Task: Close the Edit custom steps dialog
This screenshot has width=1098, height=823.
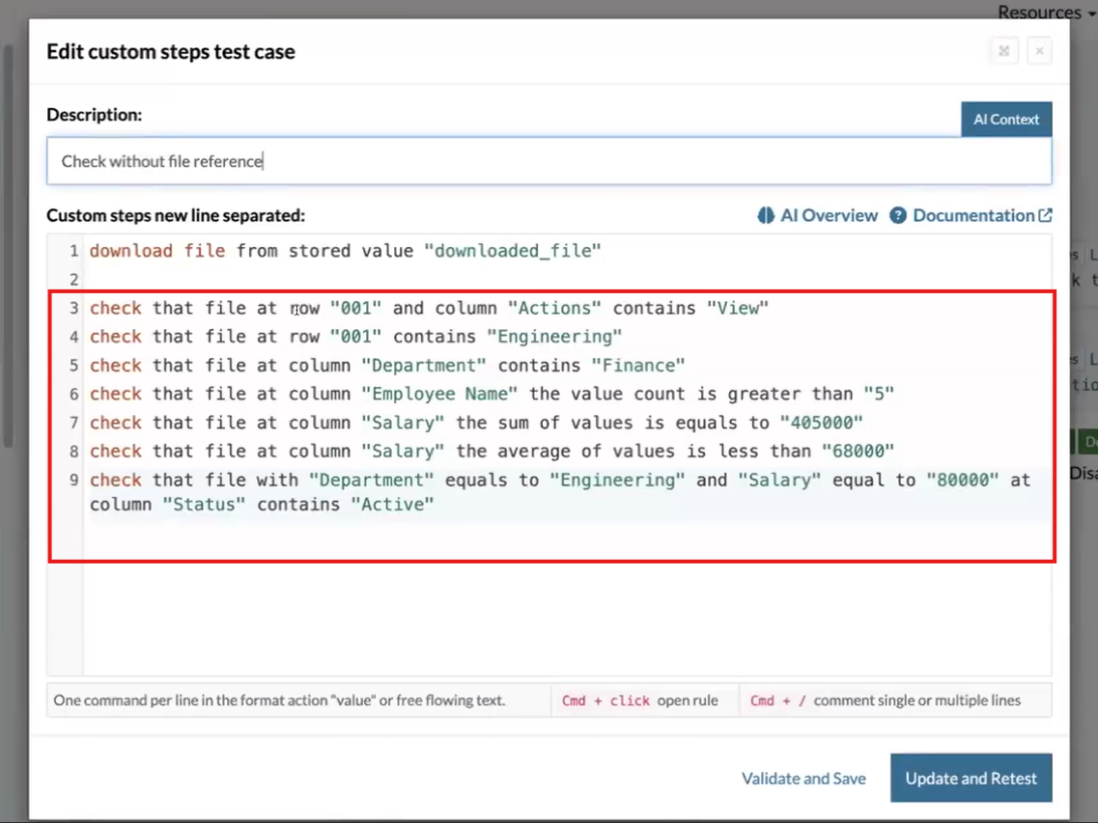Action: pyautogui.click(x=1039, y=51)
